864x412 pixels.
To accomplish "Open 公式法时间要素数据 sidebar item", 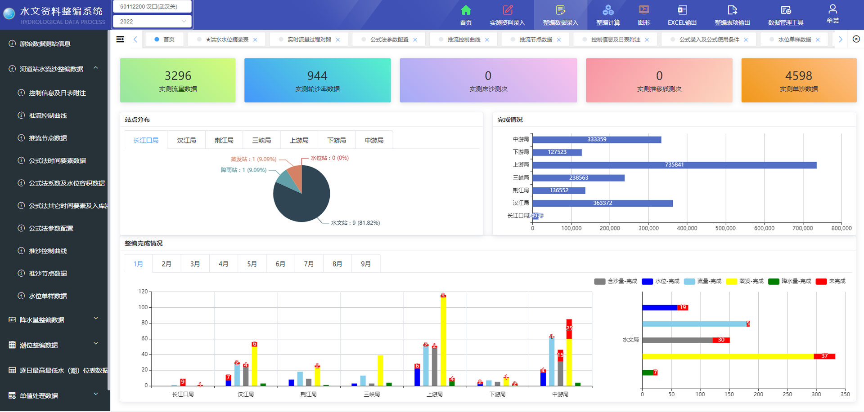I will (x=57, y=160).
